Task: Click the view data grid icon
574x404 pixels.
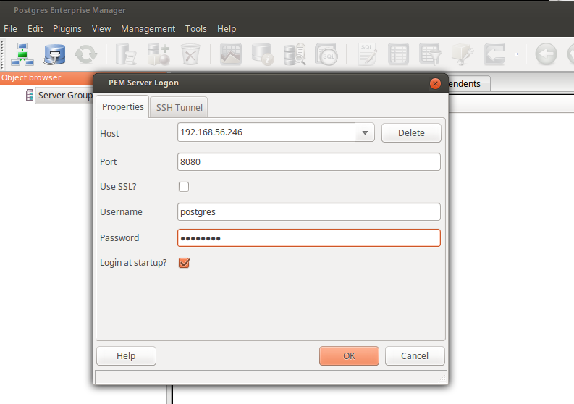Action: point(398,54)
